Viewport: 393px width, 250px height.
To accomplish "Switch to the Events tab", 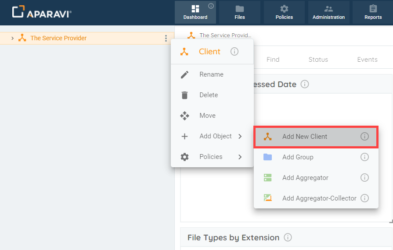I will [x=367, y=60].
